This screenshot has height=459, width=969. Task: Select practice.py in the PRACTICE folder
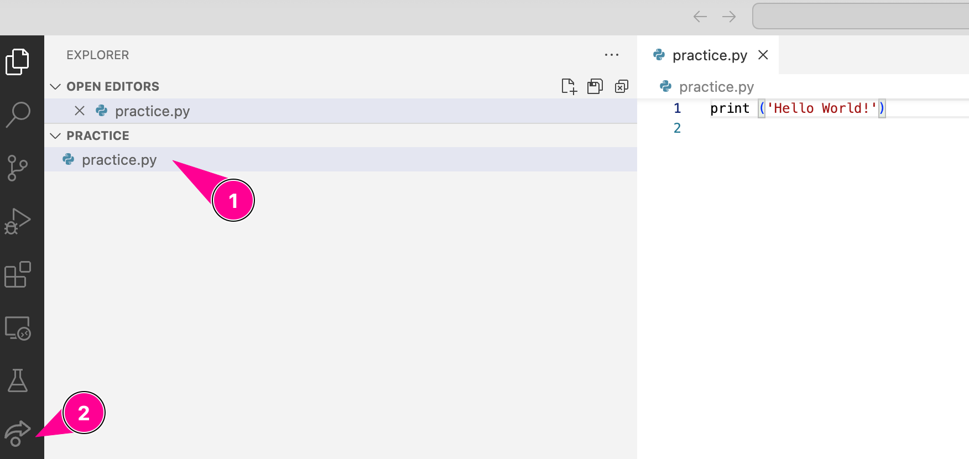click(119, 160)
